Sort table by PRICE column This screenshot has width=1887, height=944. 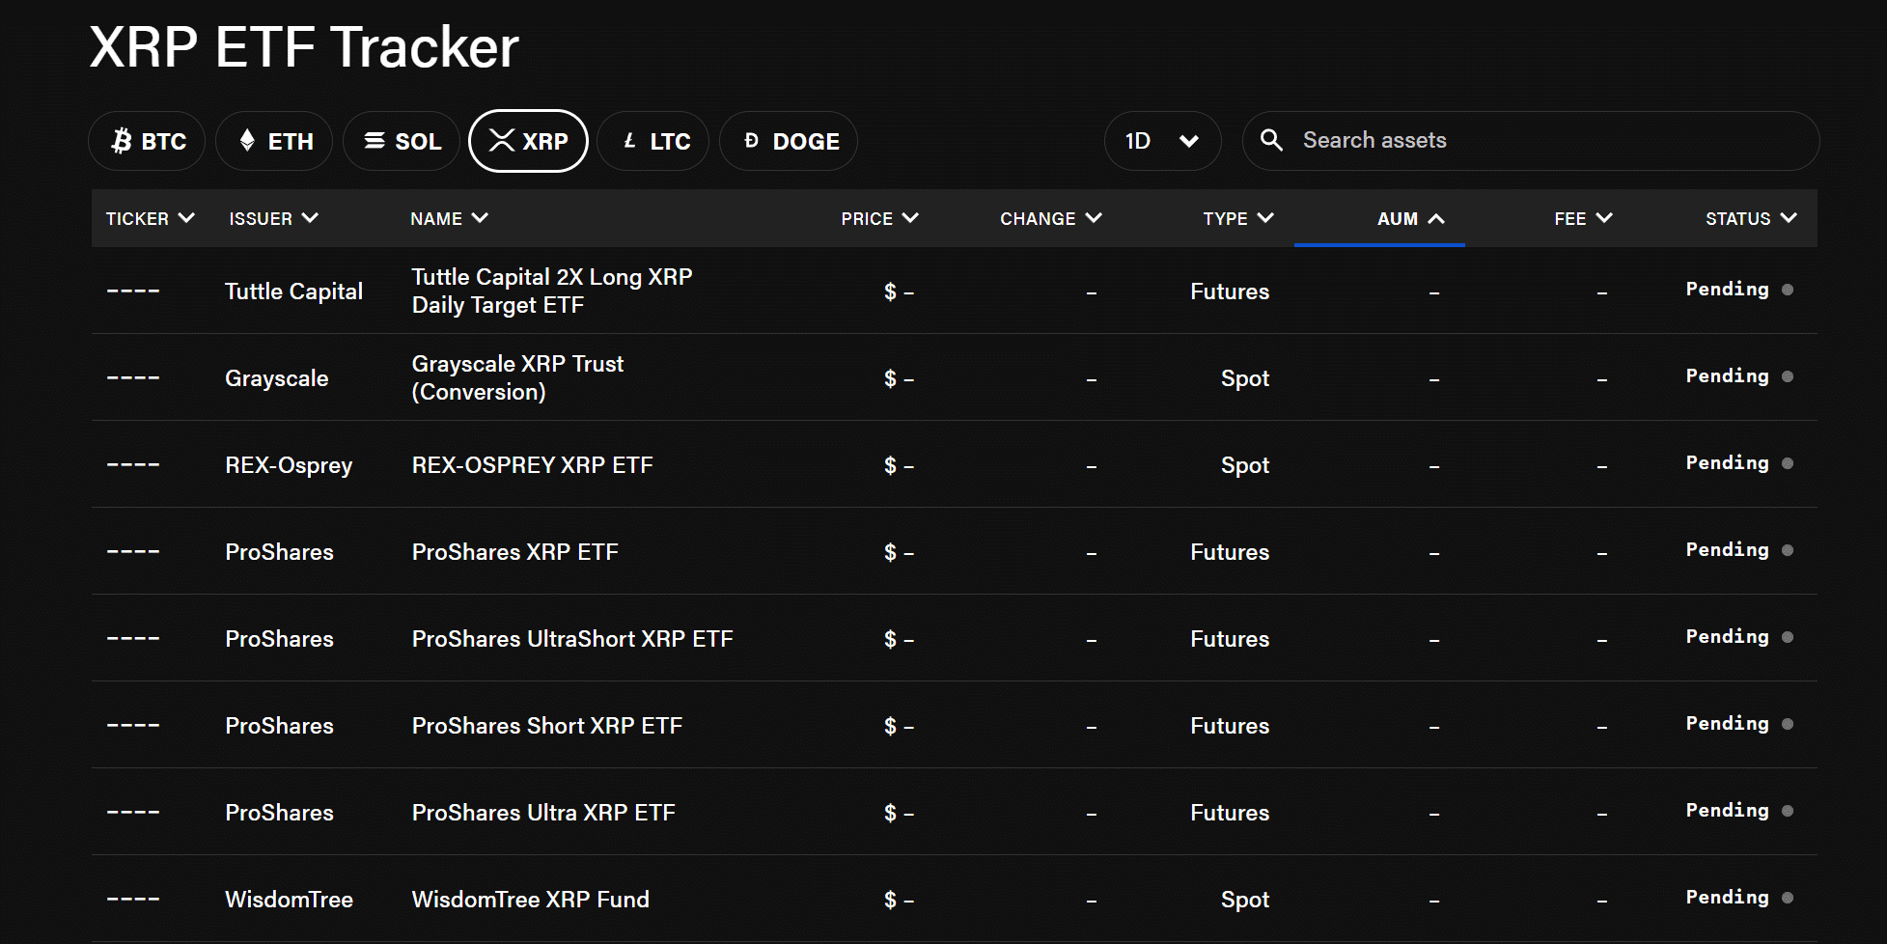(879, 218)
